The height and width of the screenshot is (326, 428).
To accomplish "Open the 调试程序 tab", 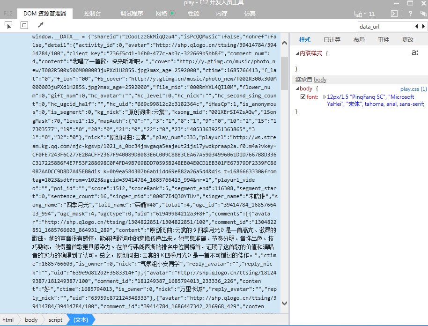I will (132, 14).
